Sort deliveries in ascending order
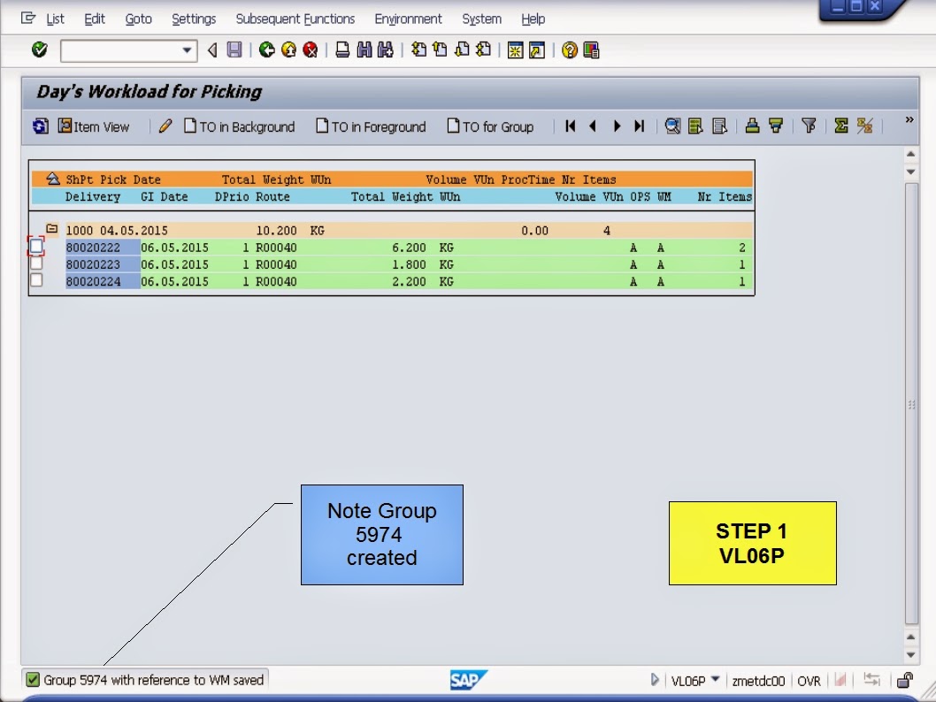936x702 pixels. [x=750, y=126]
